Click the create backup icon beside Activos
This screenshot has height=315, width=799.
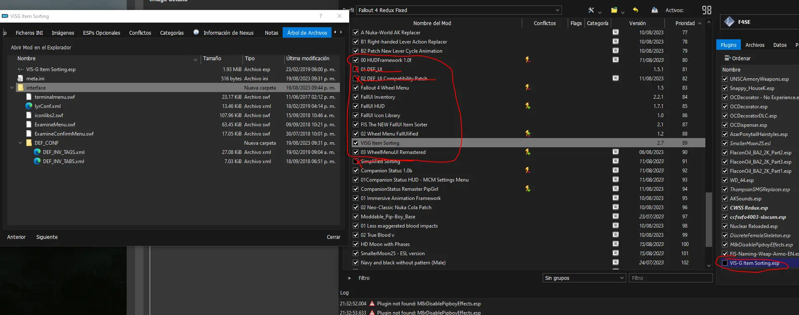[x=655, y=10]
